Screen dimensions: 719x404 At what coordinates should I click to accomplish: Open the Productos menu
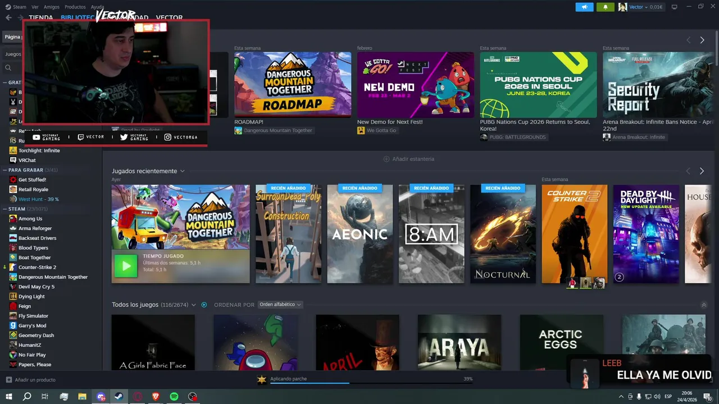click(x=75, y=7)
